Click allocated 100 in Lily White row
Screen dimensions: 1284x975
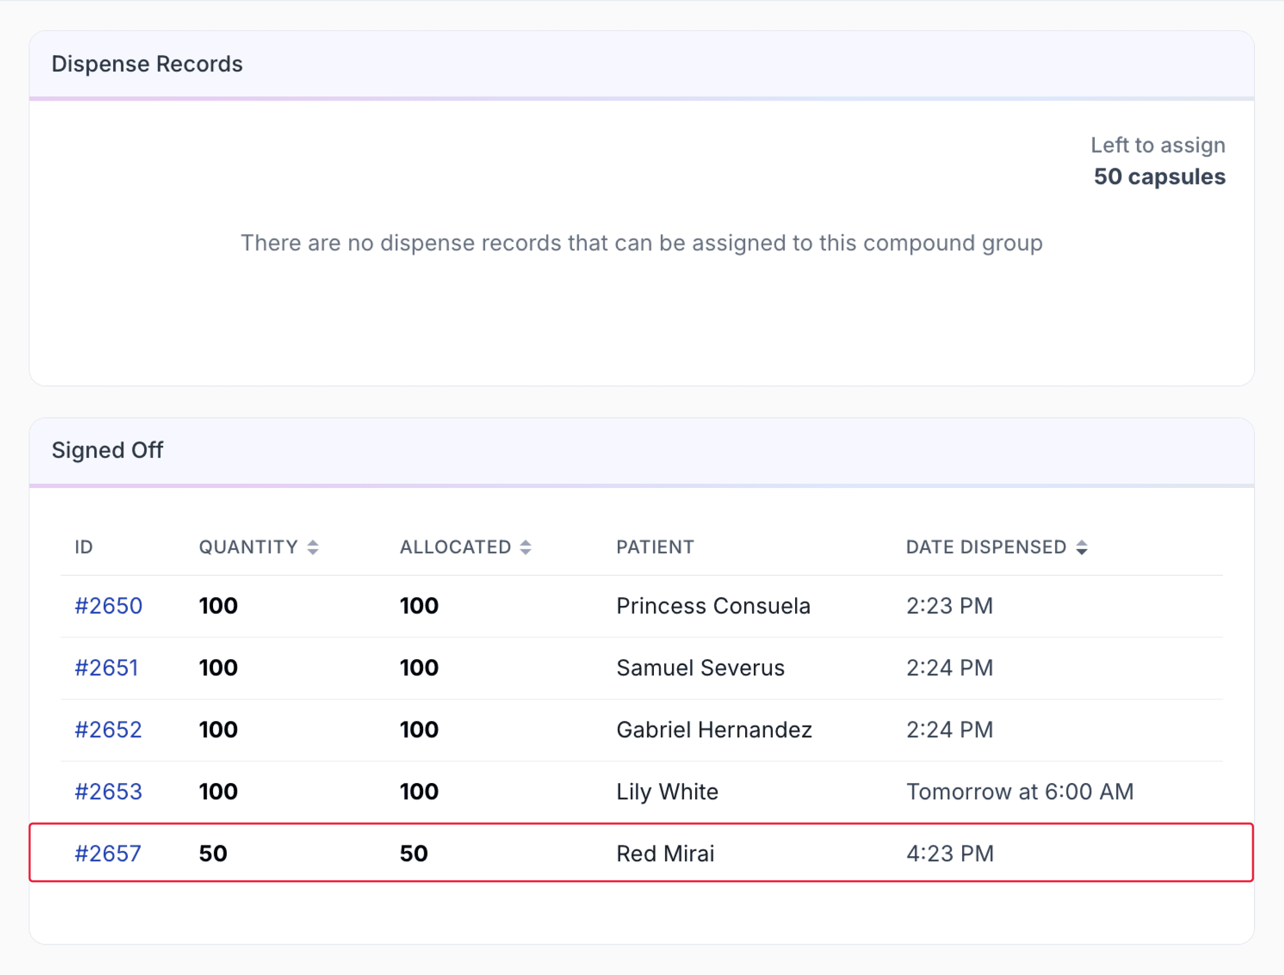[419, 792]
